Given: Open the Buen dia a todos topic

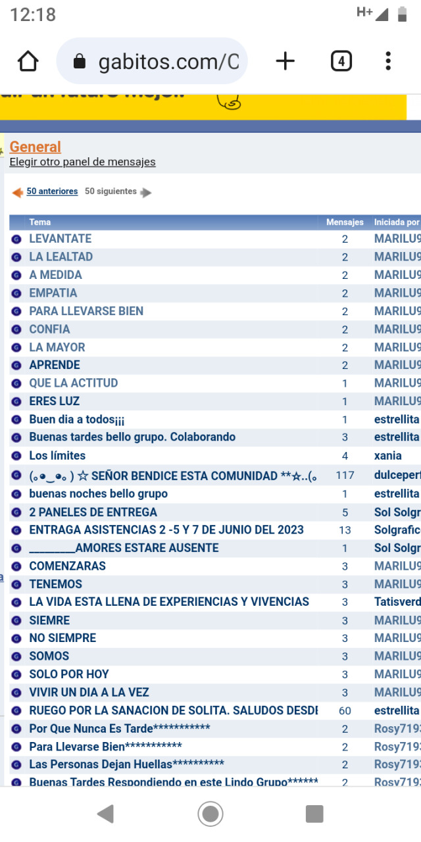Looking at the screenshot, I should click(x=77, y=419).
